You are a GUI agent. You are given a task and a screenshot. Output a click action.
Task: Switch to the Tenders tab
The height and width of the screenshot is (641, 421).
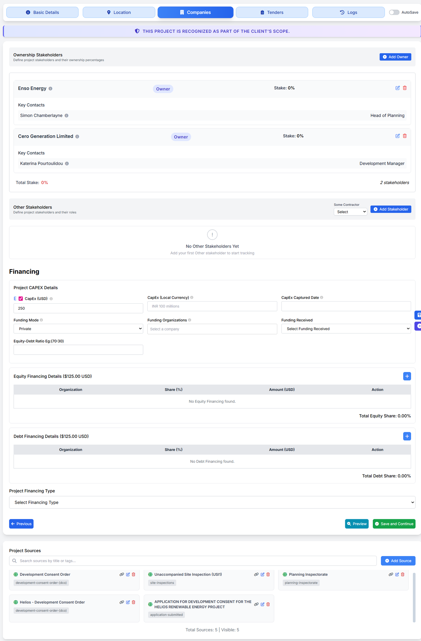coord(272,12)
